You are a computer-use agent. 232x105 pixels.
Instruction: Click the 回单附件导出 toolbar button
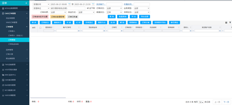pos(160,23)
